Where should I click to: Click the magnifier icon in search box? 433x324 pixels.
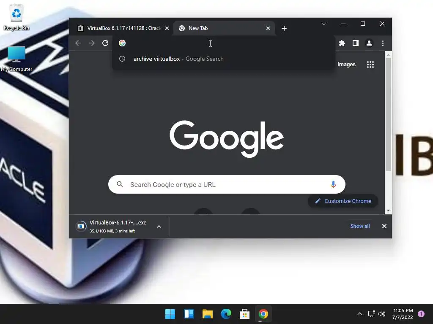[120, 184]
